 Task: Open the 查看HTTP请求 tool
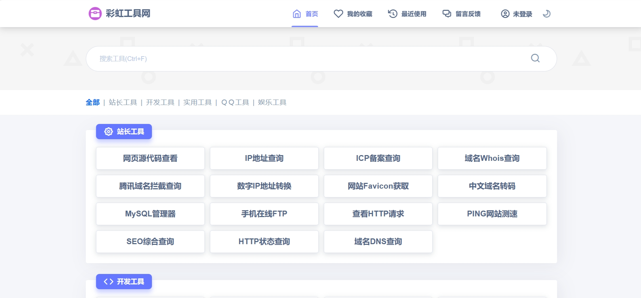(378, 214)
